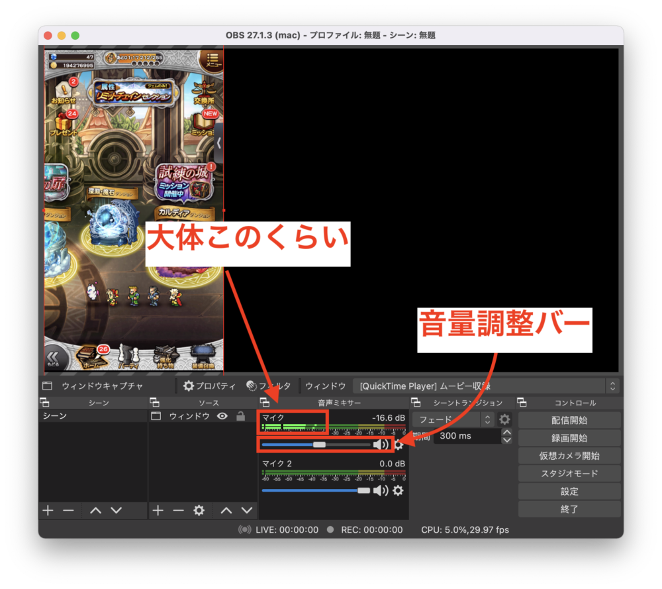
Task: Add a new source with plus
Action: click(158, 510)
